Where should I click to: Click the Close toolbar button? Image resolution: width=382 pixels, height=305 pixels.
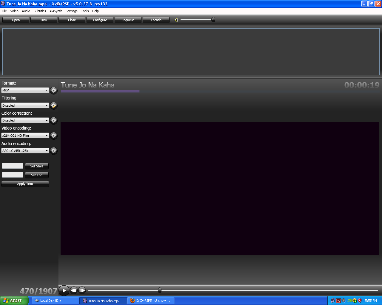point(72,20)
